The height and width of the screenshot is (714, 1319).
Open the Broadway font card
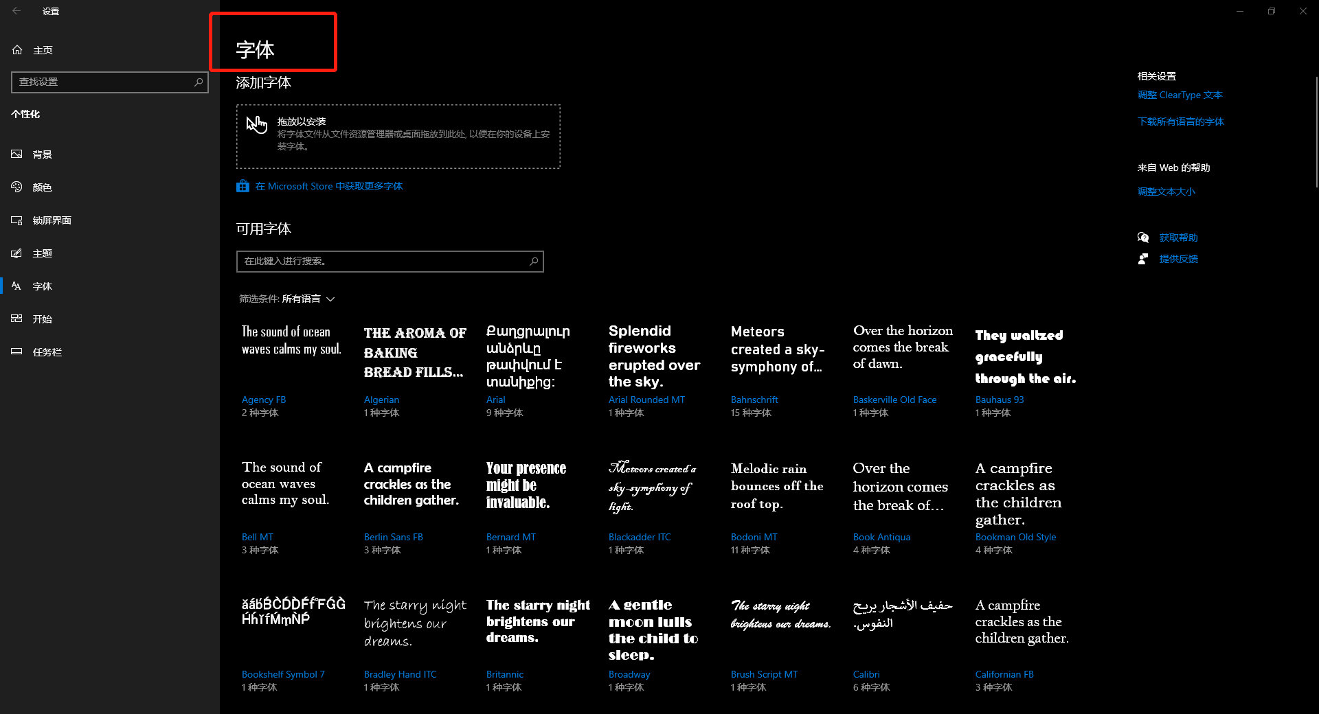(x=659, y=645)
